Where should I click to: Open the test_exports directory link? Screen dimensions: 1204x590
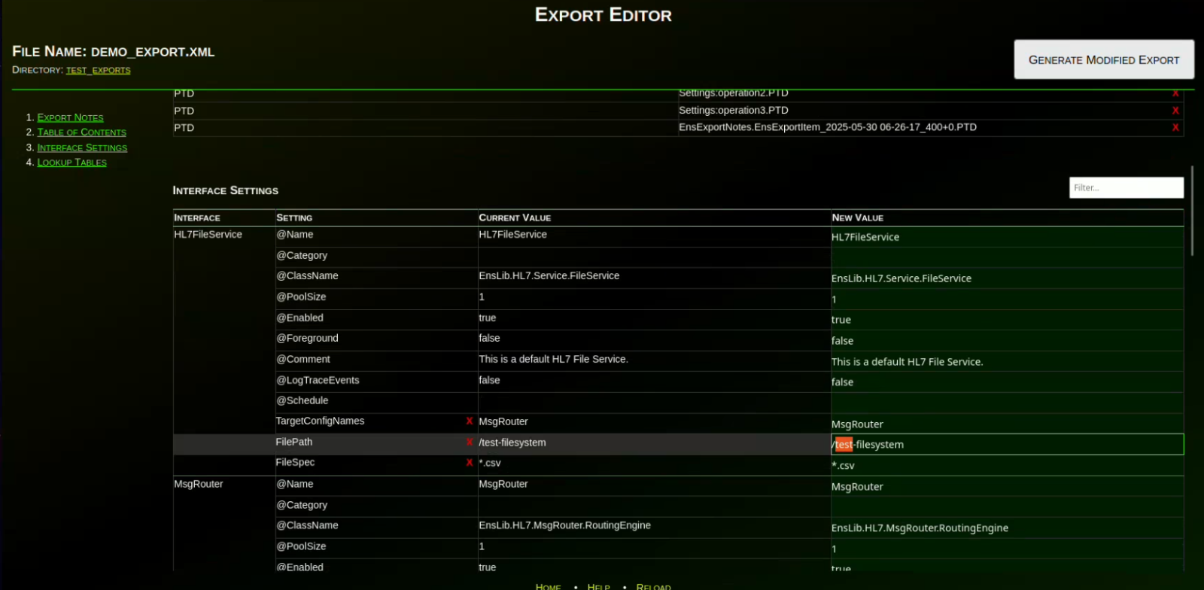pyautogui.click(x=98, y=70)
